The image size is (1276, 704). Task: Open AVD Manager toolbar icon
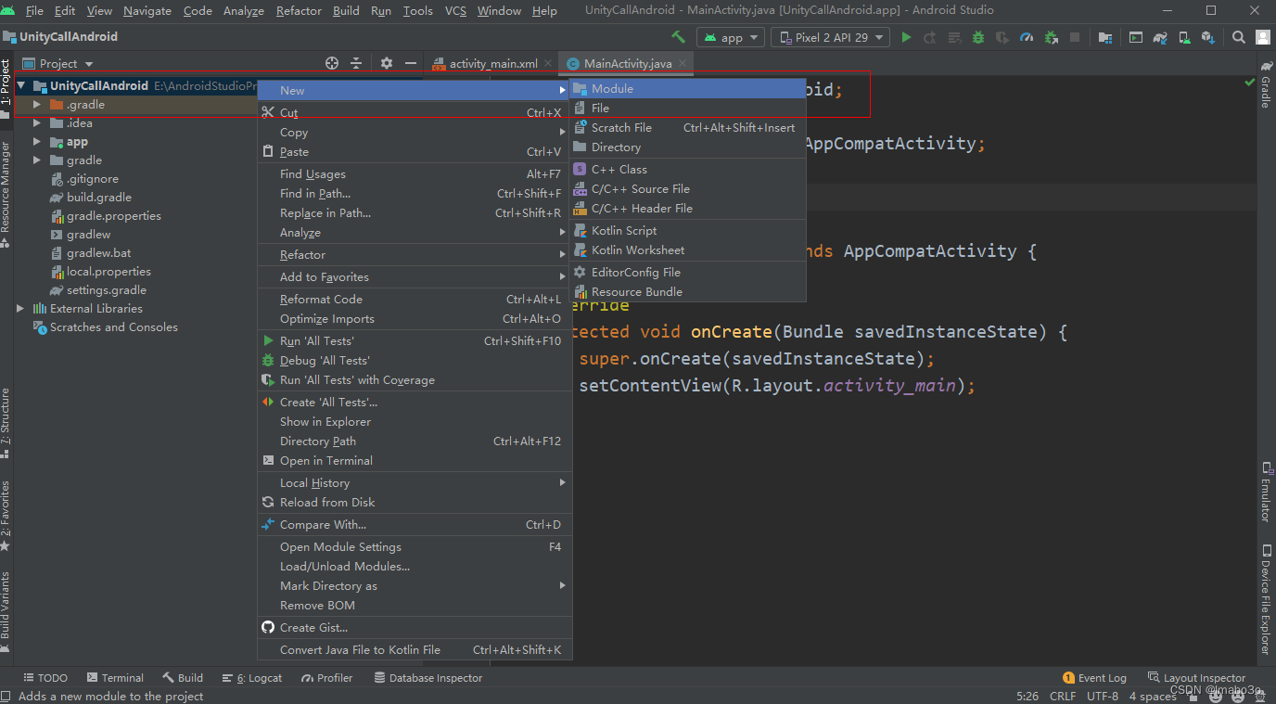pyautogui.click(x=1184, y=37)
